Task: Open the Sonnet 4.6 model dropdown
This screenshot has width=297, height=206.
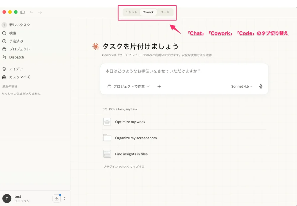Action: (242, 86)
